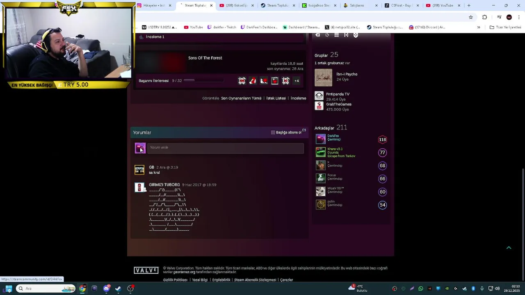Open the İstek Listesi link
Screen dimensions: 525x295
(276, 98)
